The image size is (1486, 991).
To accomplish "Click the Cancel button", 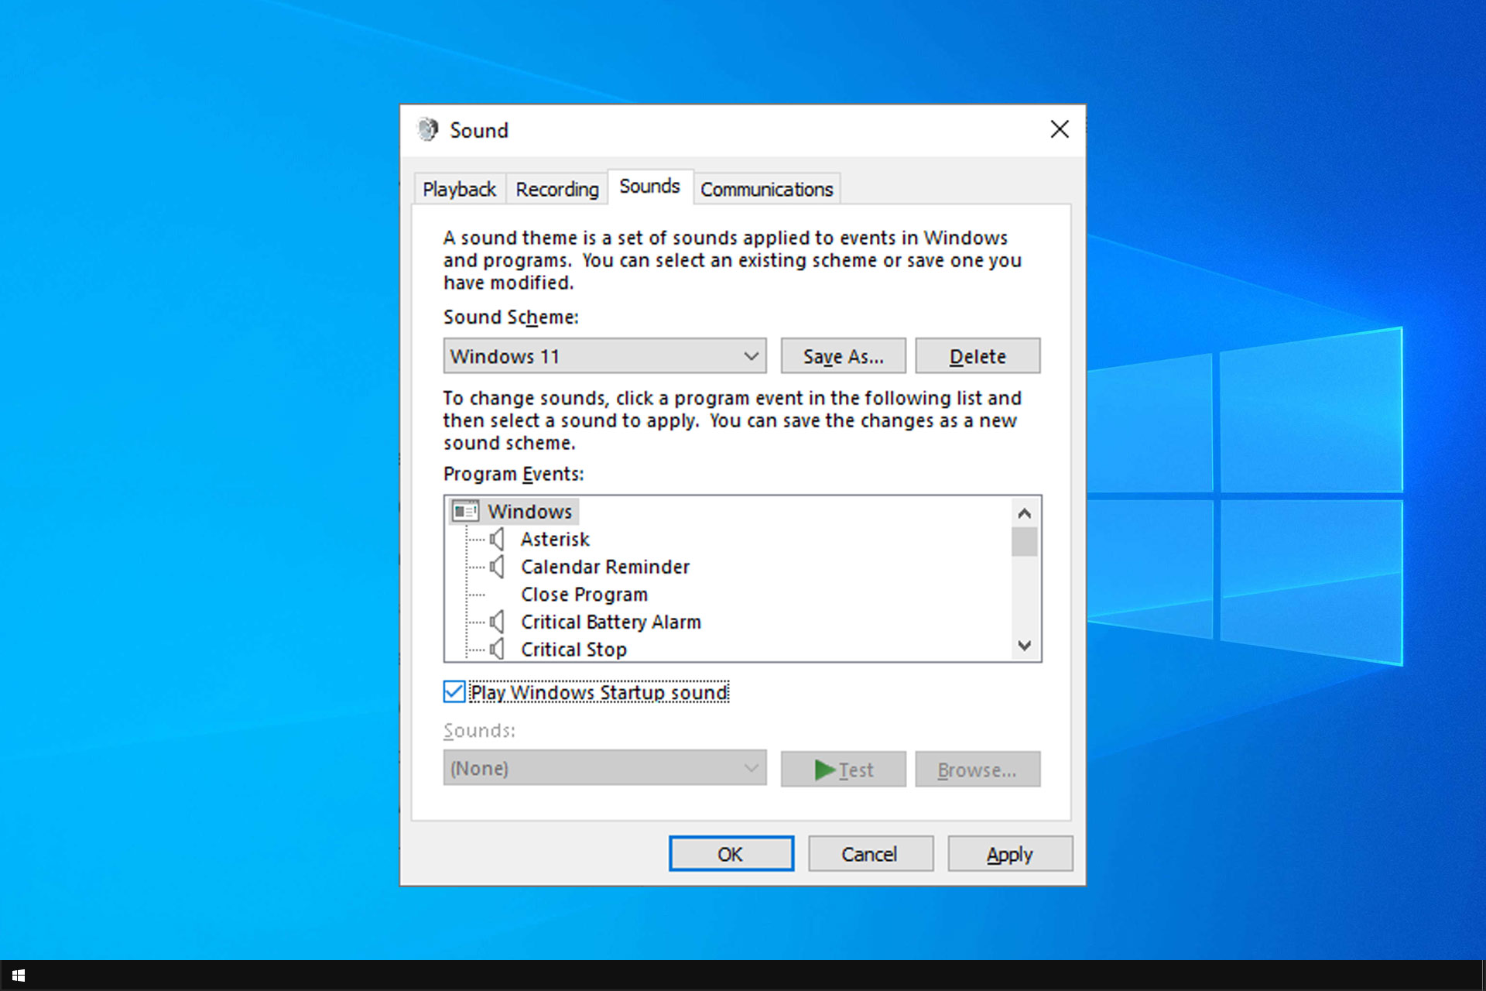I will pos(870,854).
